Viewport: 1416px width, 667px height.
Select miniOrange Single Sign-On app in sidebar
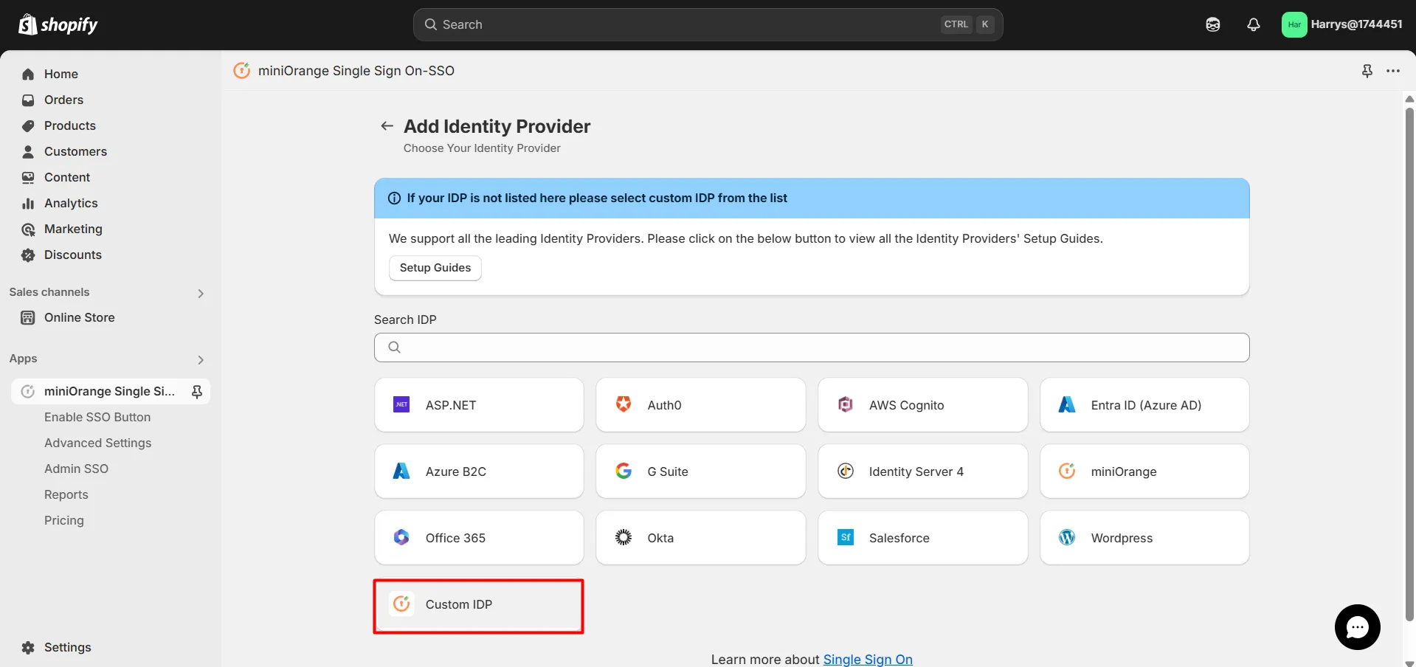[109, 391]
